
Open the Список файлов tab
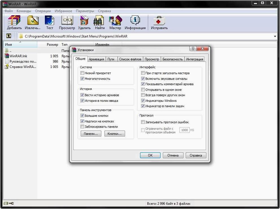[130, 59]
